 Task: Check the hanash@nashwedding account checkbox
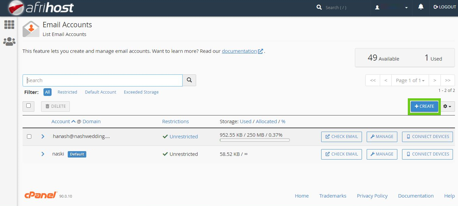(x=29, y=137)
